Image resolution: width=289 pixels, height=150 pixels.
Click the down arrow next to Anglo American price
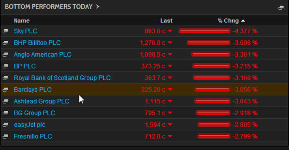coord(170,54)
